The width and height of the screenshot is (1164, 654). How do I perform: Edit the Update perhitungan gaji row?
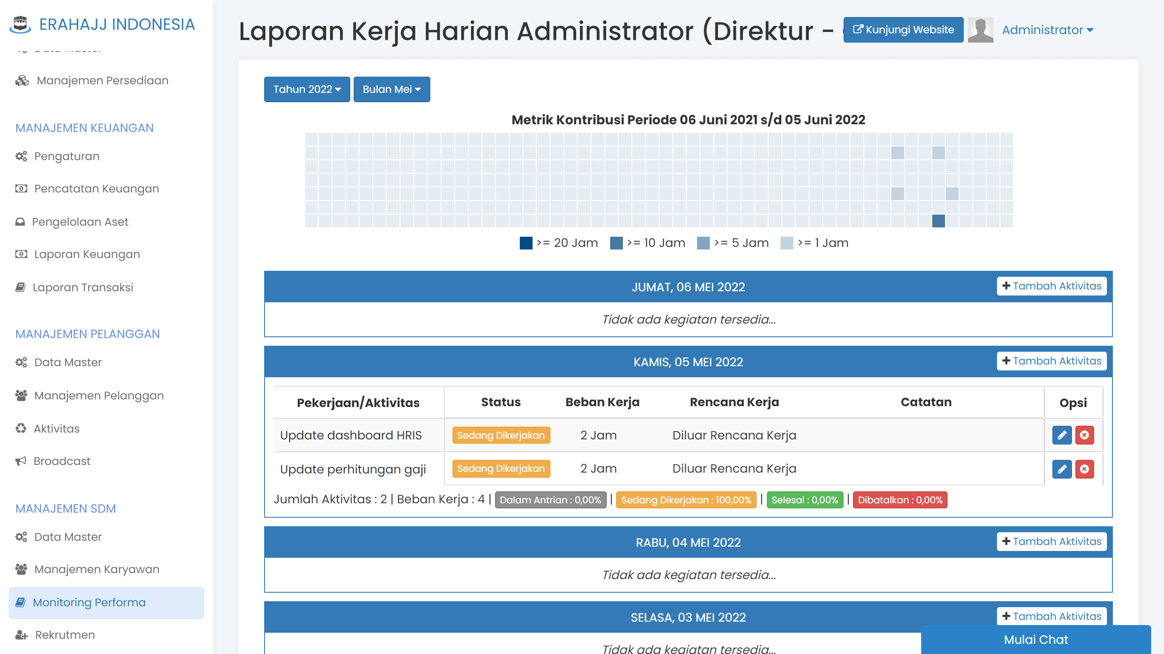(x=1061, y=469)
